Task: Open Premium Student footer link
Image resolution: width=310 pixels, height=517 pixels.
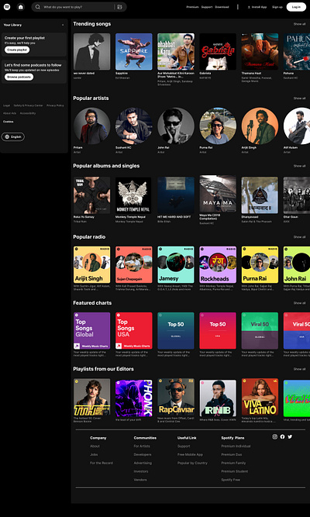Action: coord(235,471)
